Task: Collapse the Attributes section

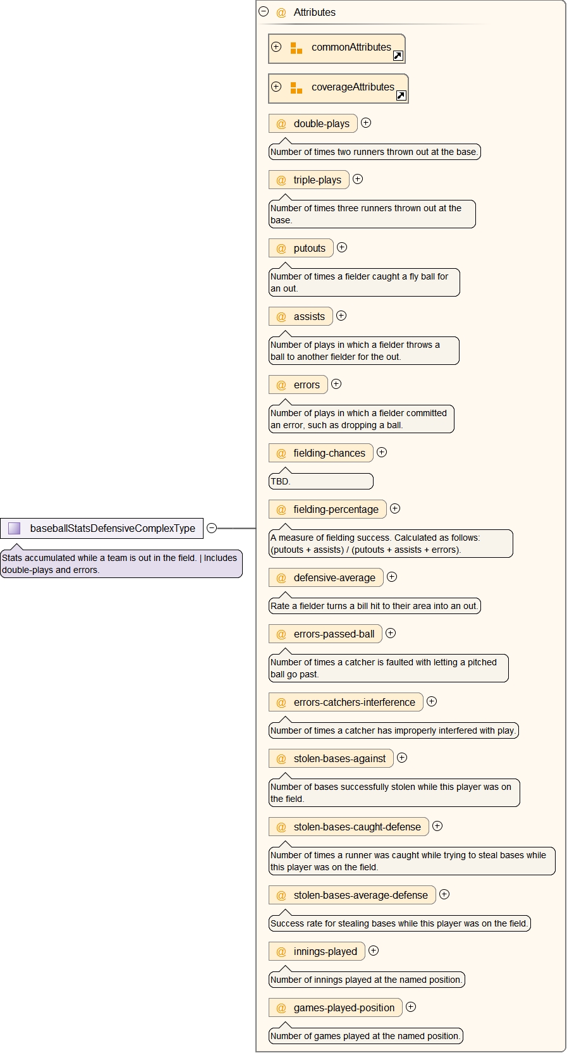Action: pos(264,11)
